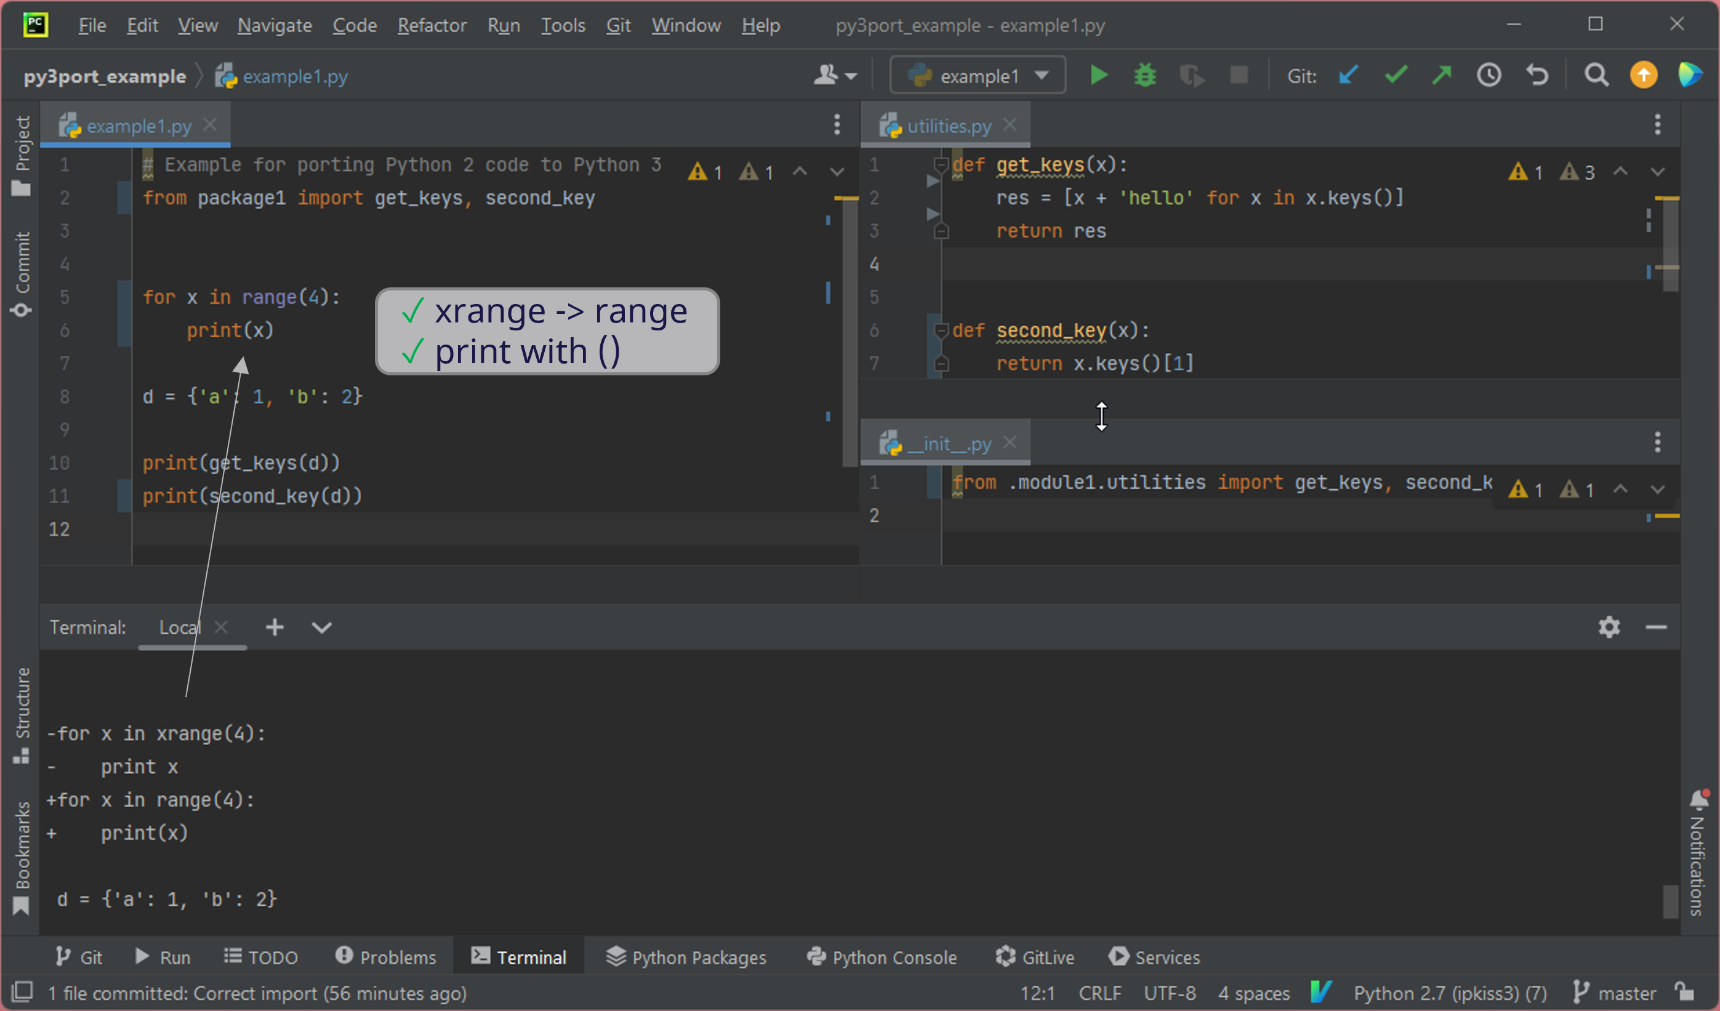Screen dimensions: 1720x1011
Task: Toggle read-only lock icon in status bar
Action: tap(1685, 993)
